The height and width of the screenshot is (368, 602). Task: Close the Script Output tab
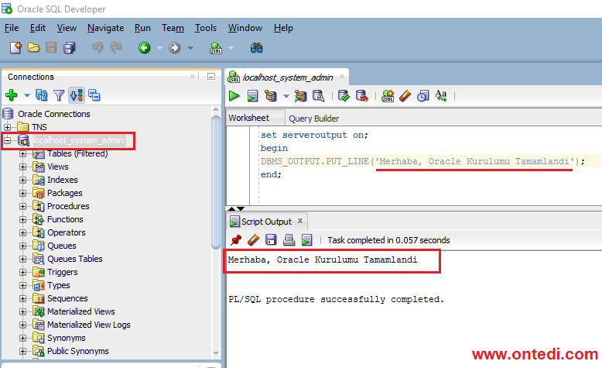pyautogui.click(x=300, y=221)
